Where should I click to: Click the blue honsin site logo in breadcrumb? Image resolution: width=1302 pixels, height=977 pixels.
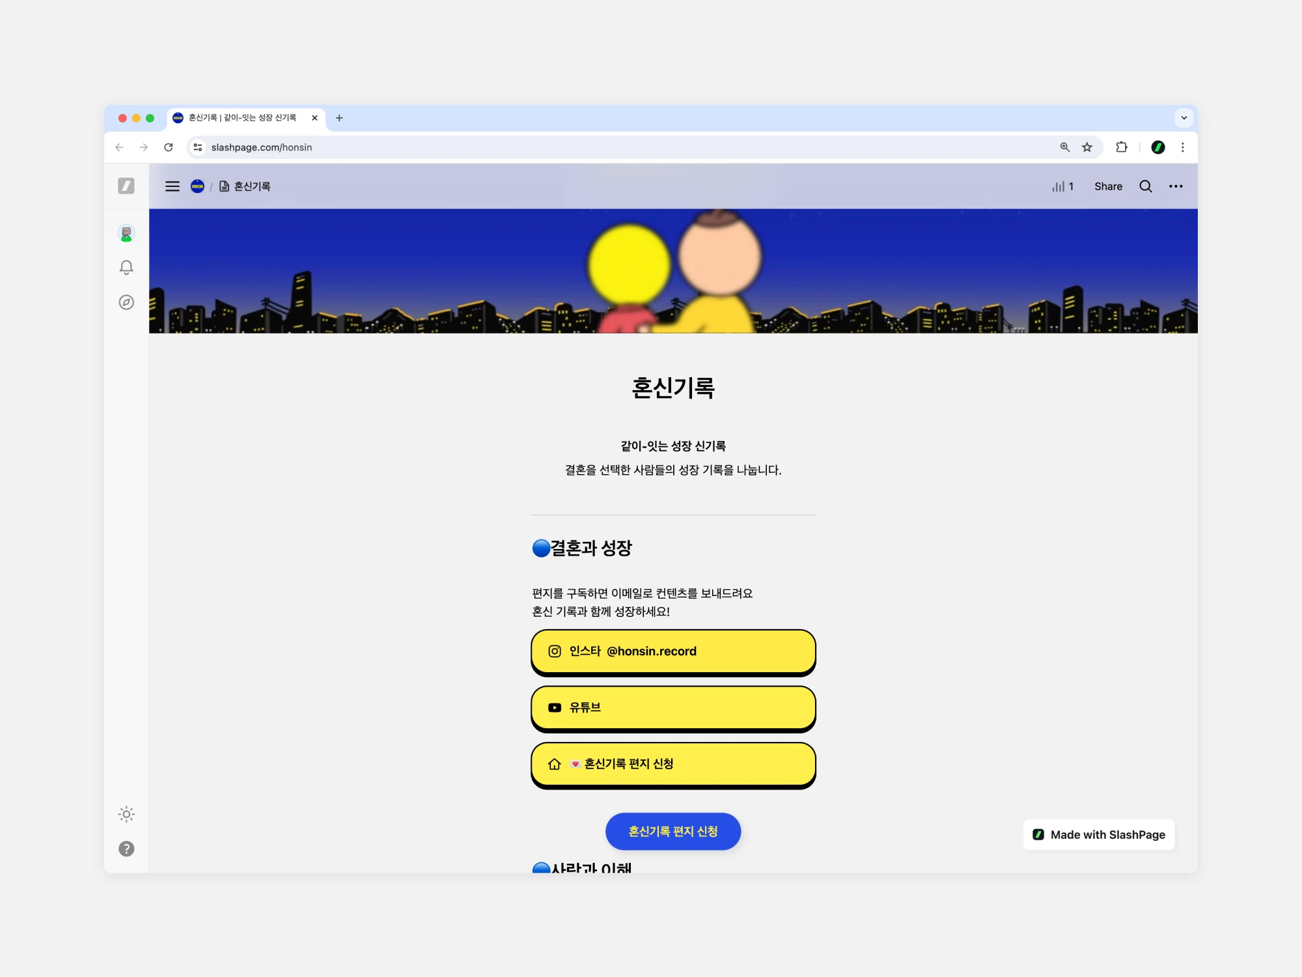(197, 186)
